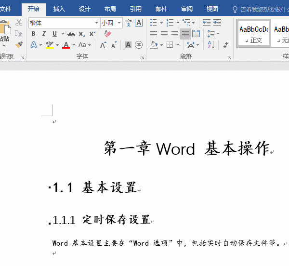Insert enclosed character (字) icon
The width and height of the screenshot is (289, 266).
click(139, 45)
